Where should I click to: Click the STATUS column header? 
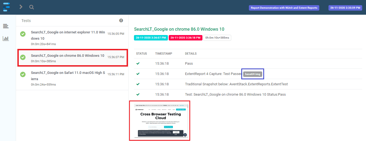tap(142, 54)
